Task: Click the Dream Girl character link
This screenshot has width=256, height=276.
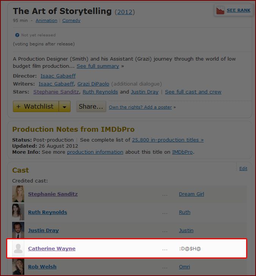Action: pyautogui.click(x=192, y=194)
